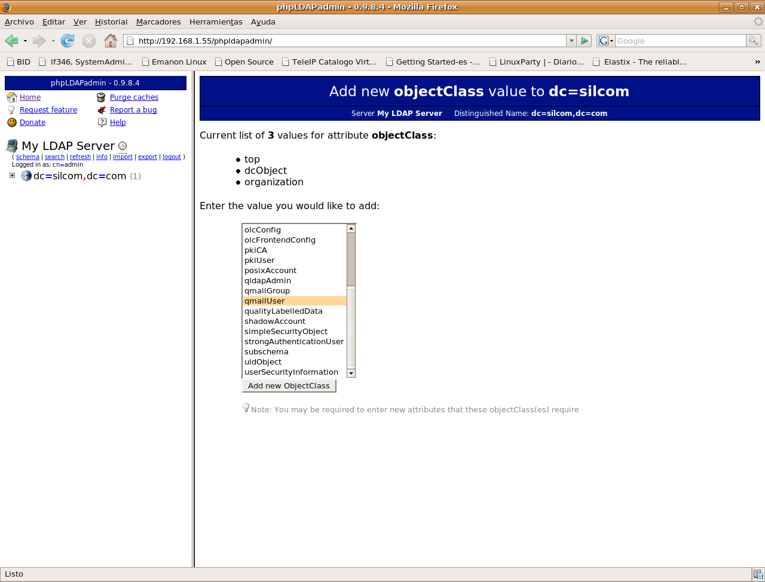The height and width of the screenshot is (582, 765).
Task: Follow the schema link
Action: tap(27, 157)
